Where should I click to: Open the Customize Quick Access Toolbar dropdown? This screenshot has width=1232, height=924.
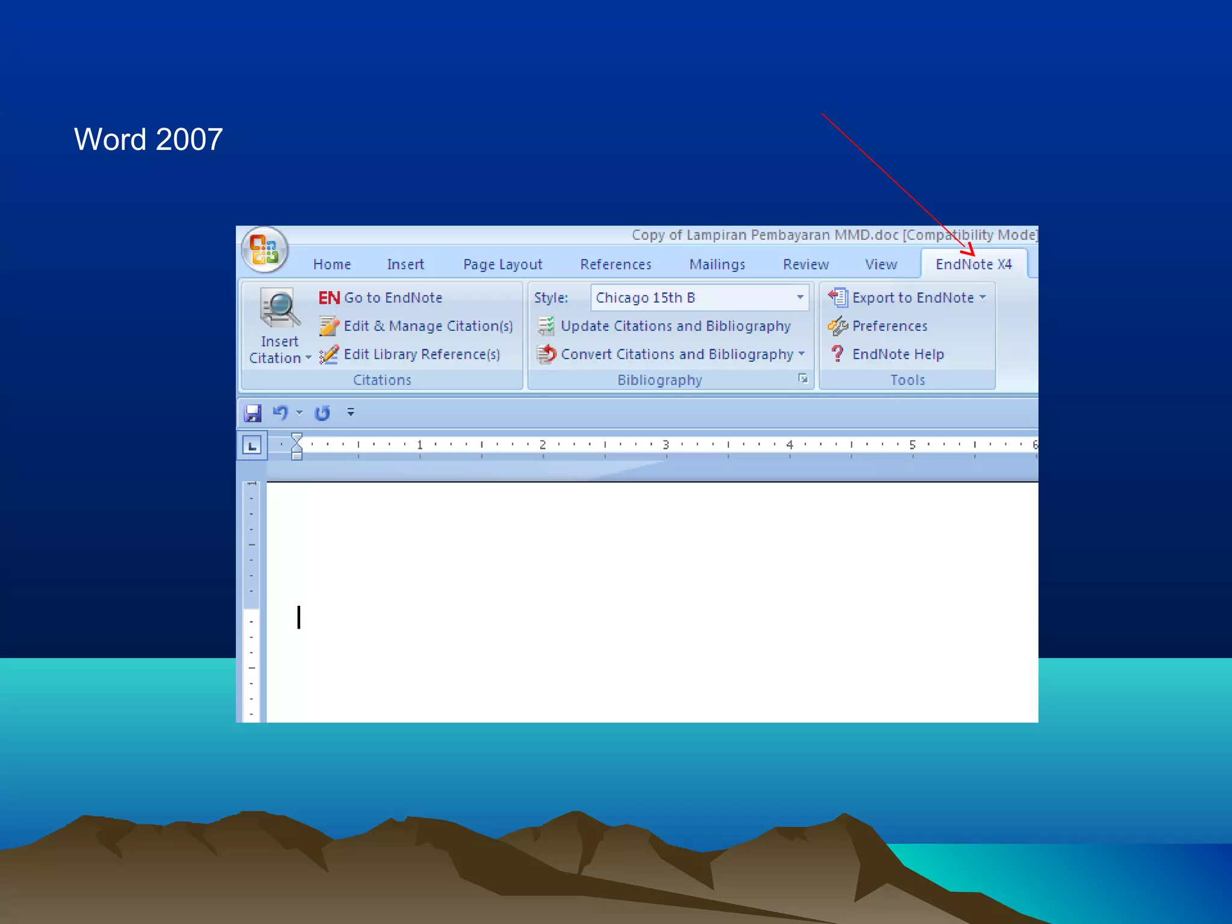[351, 413]
